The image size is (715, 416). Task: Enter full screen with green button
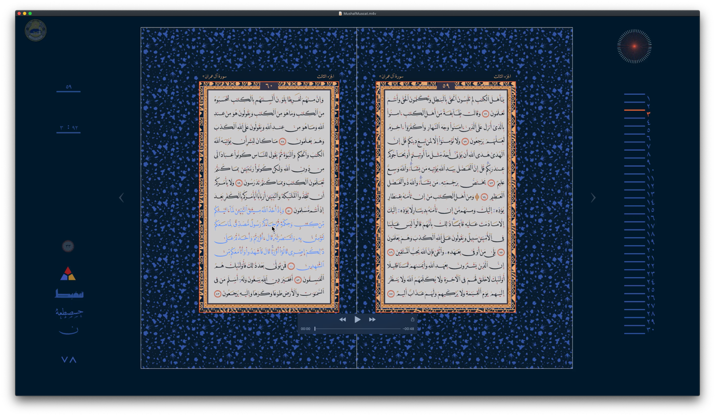[x=30, y=13]
